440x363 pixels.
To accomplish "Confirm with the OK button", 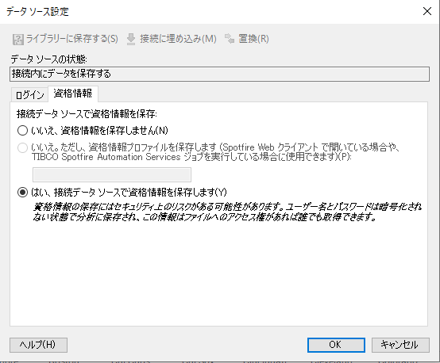I will click(336, 345).
